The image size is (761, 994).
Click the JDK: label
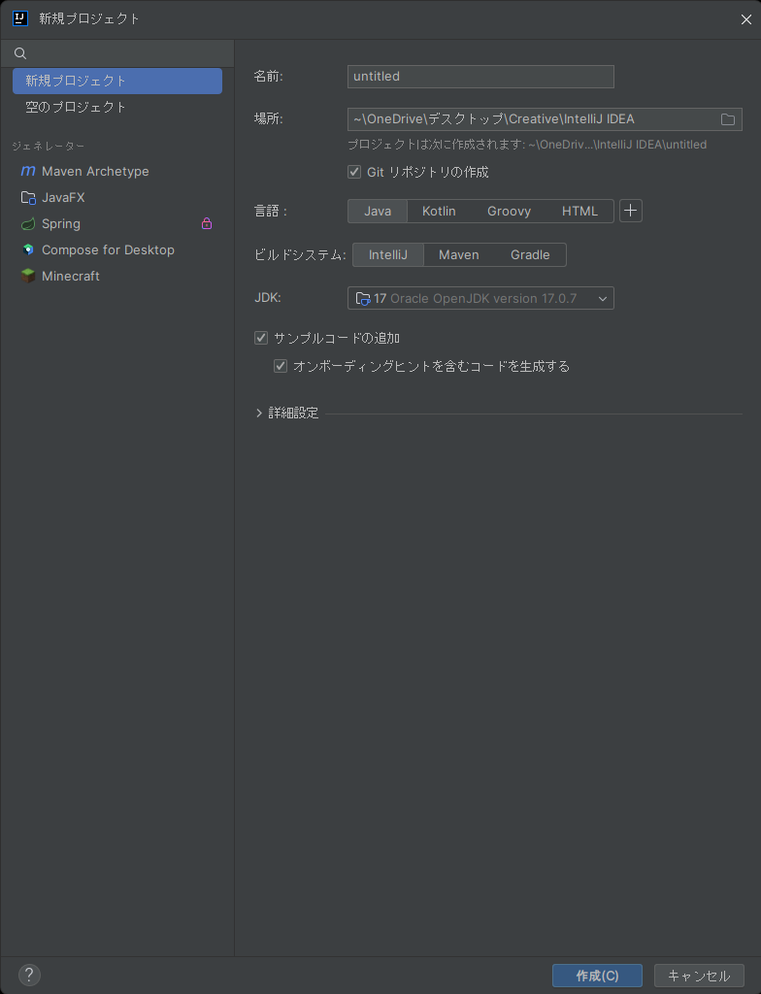pyautogui.click(x=268, y=298)
